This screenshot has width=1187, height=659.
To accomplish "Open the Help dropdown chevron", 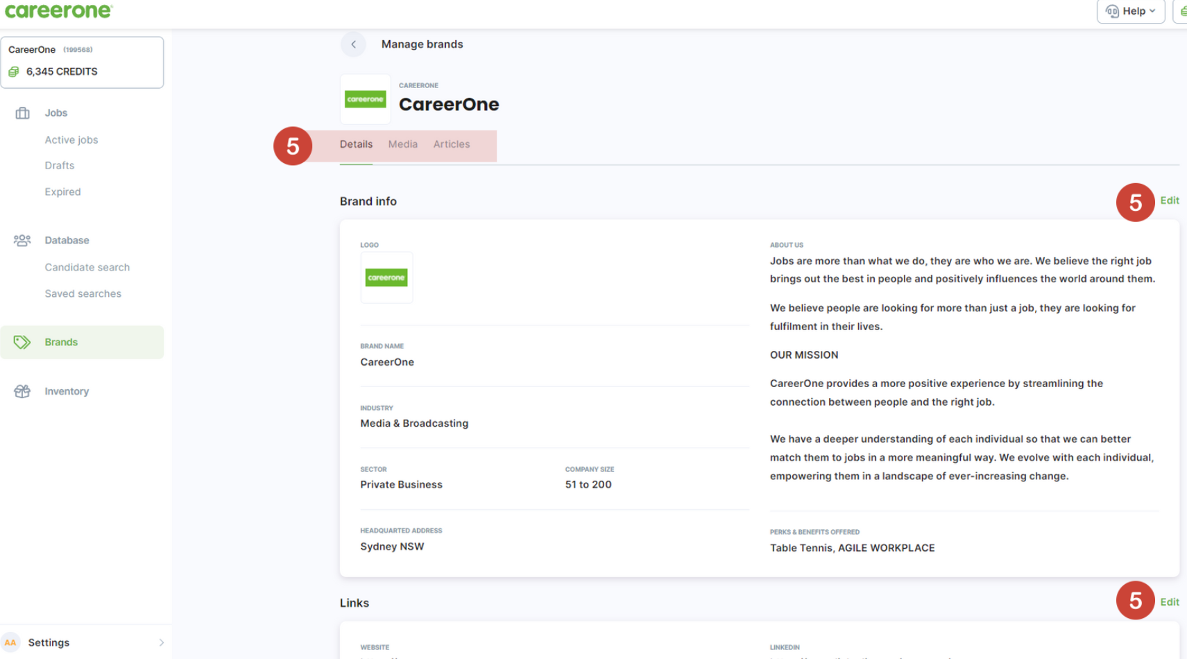I will pyautogui.click(x=1152, y=11).
